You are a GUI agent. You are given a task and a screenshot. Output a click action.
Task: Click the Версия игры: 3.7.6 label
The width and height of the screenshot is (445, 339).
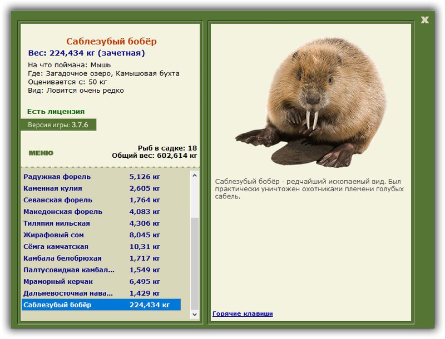tap(58, 124)
